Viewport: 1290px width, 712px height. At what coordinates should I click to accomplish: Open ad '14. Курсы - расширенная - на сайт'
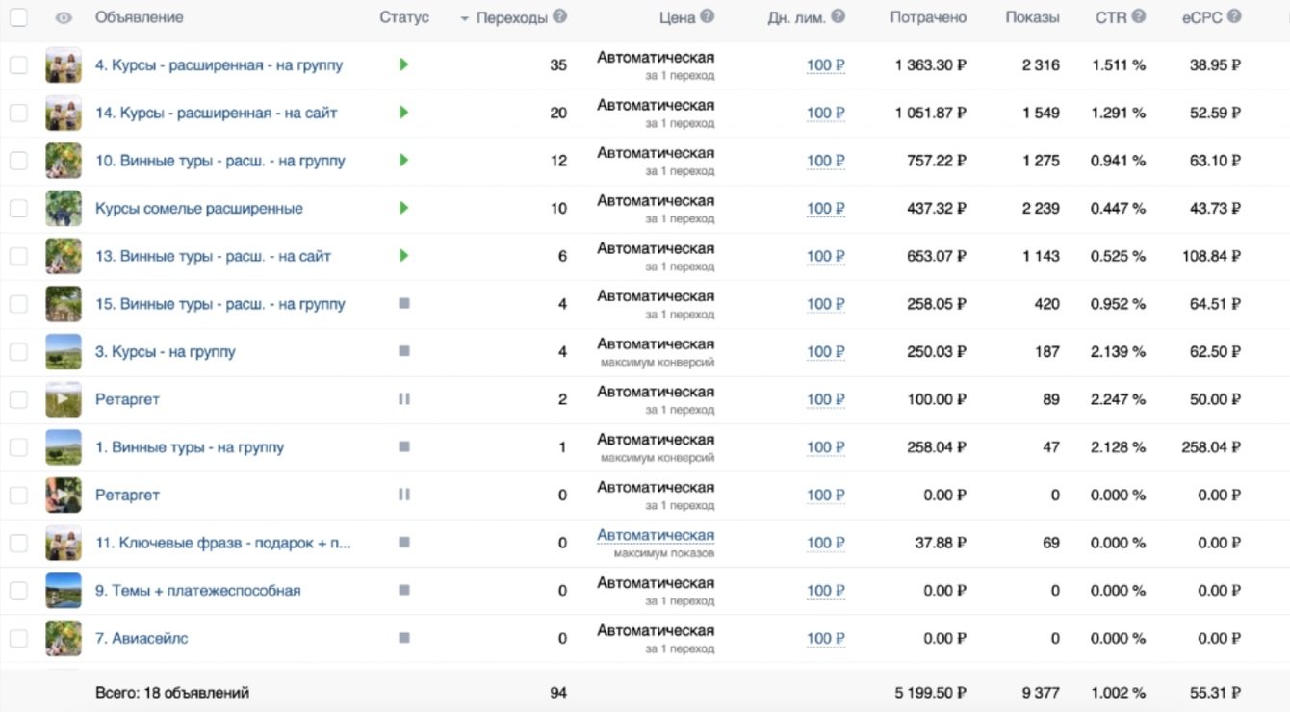pos(216,113)
